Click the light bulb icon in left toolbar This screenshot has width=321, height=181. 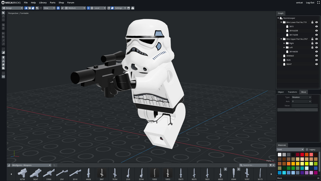coord(3,58)
